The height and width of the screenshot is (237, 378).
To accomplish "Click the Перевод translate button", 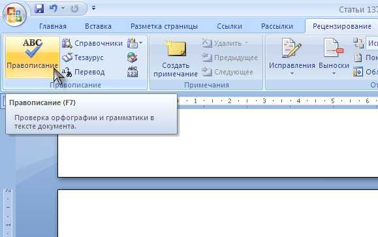I will coord(84,72).
